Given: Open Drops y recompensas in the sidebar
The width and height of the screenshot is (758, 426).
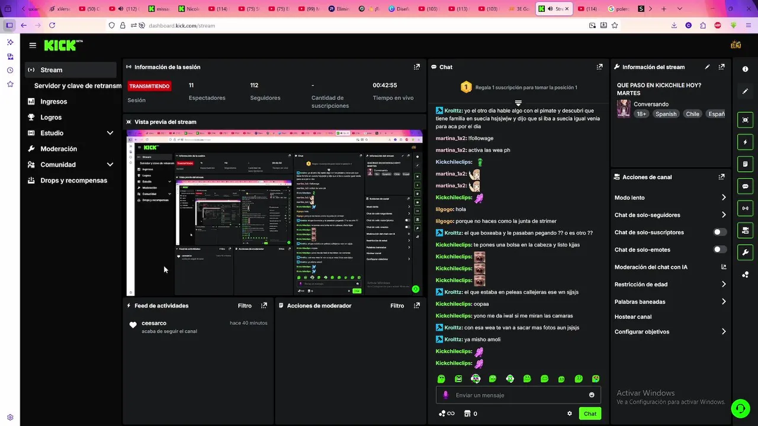Looking at the screenshot, I should tap(73, 180).
